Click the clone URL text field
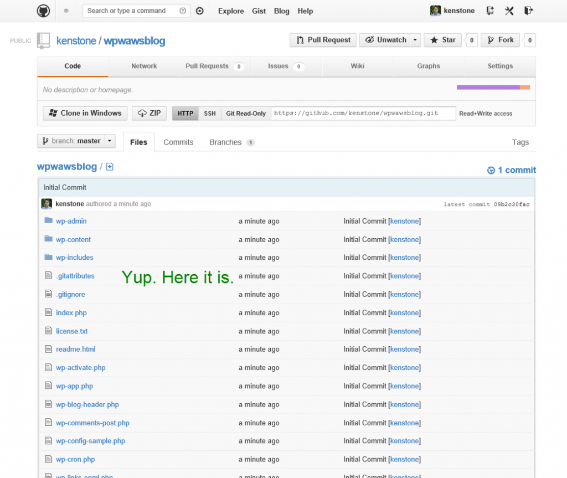The height and width of the screenshot is (478, 567). pyautogui.click(x=363, y=113)
